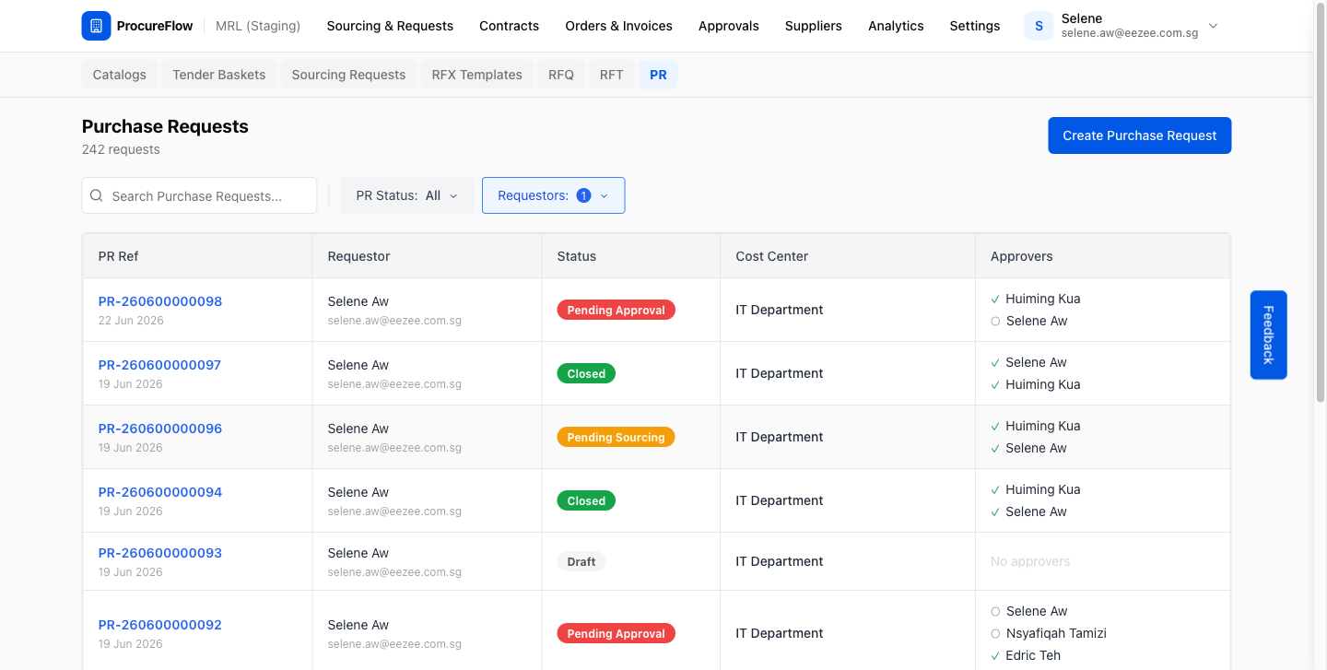Switch to the Sourcing Requests tab
The height and width of the screenshot is (670, 1327).
[x=348, y=75]
